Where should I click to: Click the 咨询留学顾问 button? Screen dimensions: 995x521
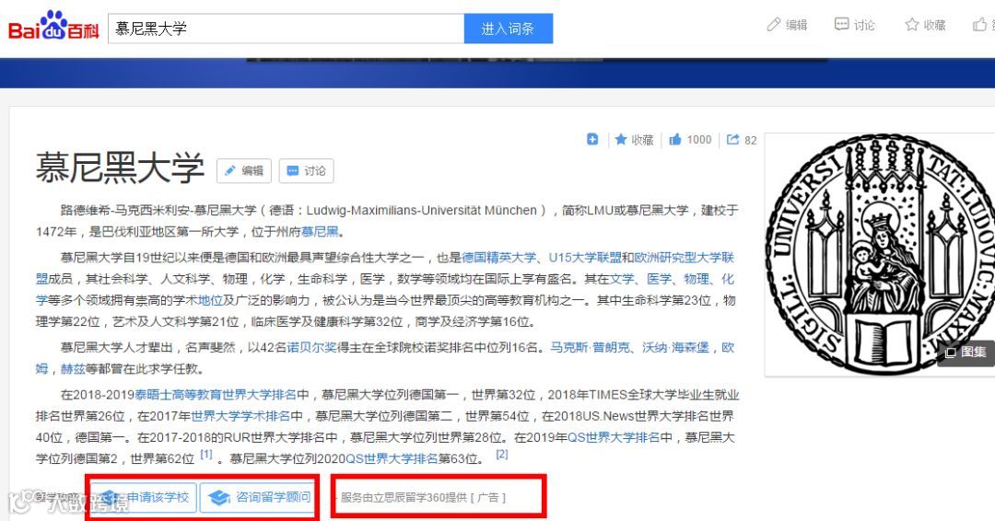click(259, 498)
